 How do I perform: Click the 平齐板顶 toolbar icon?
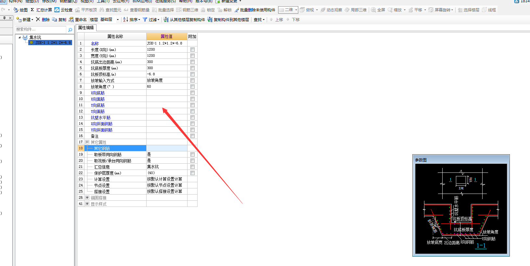coord(77,10)
